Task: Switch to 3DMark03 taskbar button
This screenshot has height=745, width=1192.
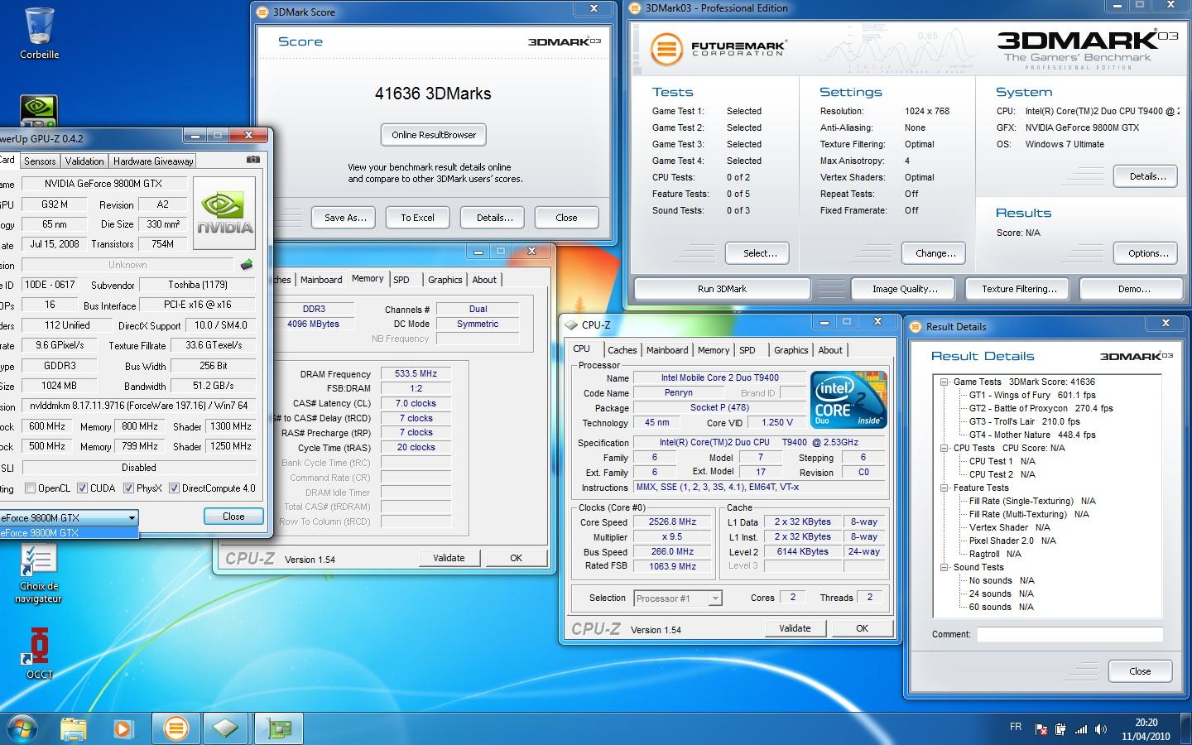Action: click(x=175, y=728)
